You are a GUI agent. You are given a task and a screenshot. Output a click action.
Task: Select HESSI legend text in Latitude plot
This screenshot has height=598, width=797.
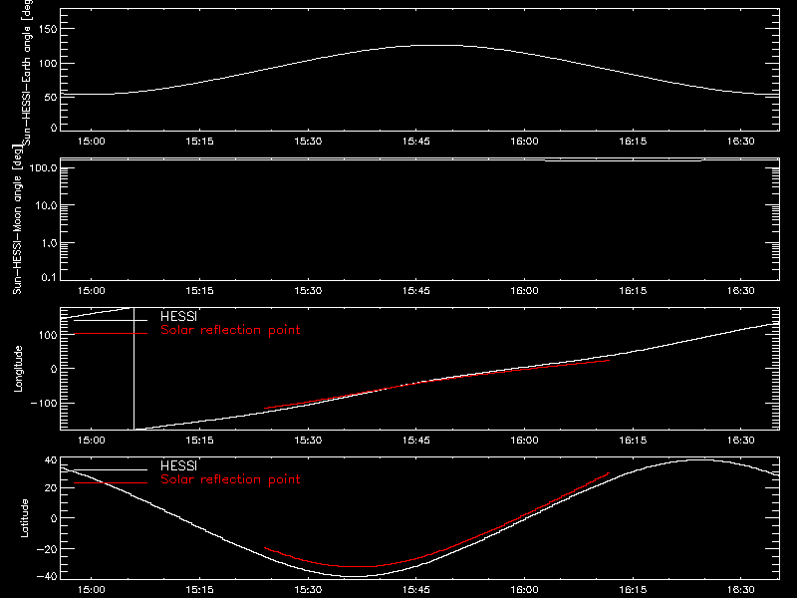pyautogui.click(x=178, y=465)
